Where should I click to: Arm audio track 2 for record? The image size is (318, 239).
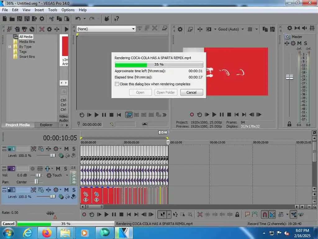point(32,169)
